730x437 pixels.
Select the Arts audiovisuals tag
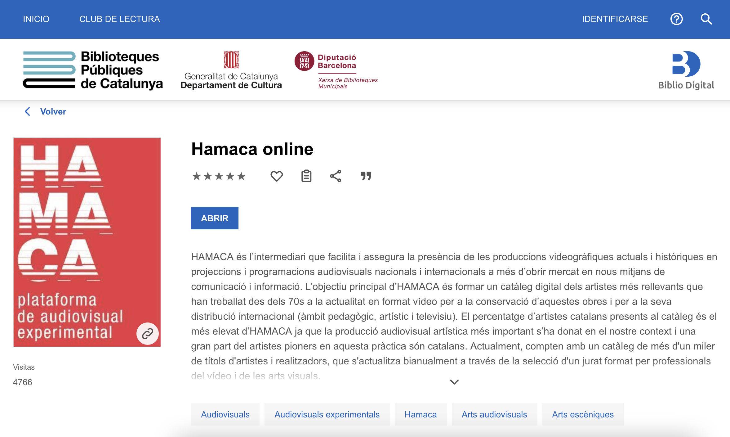[x=494, y=414]
